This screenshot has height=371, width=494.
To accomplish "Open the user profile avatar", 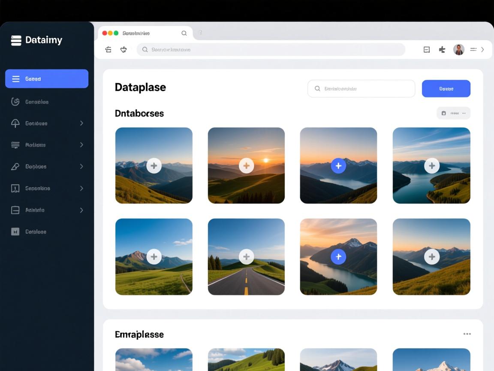I will [459, 50].
